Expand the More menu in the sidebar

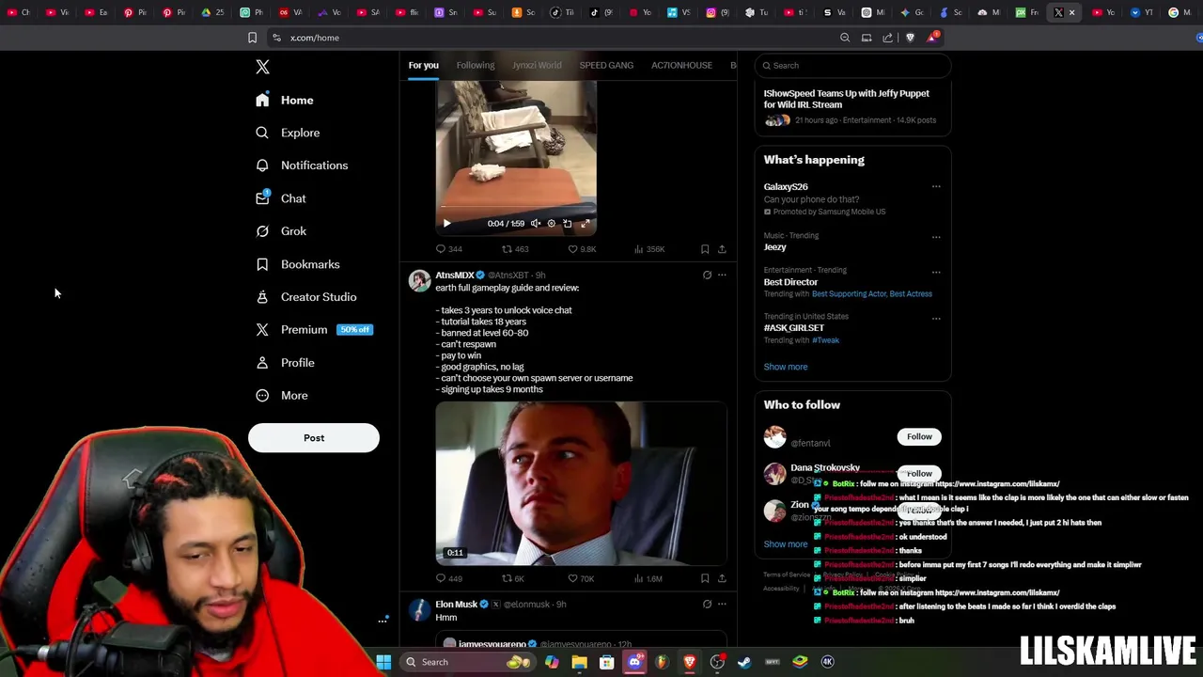click(282, 396)
